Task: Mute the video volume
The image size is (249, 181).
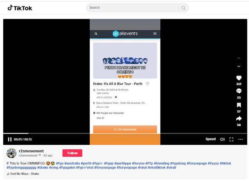Action: (222, 139)
